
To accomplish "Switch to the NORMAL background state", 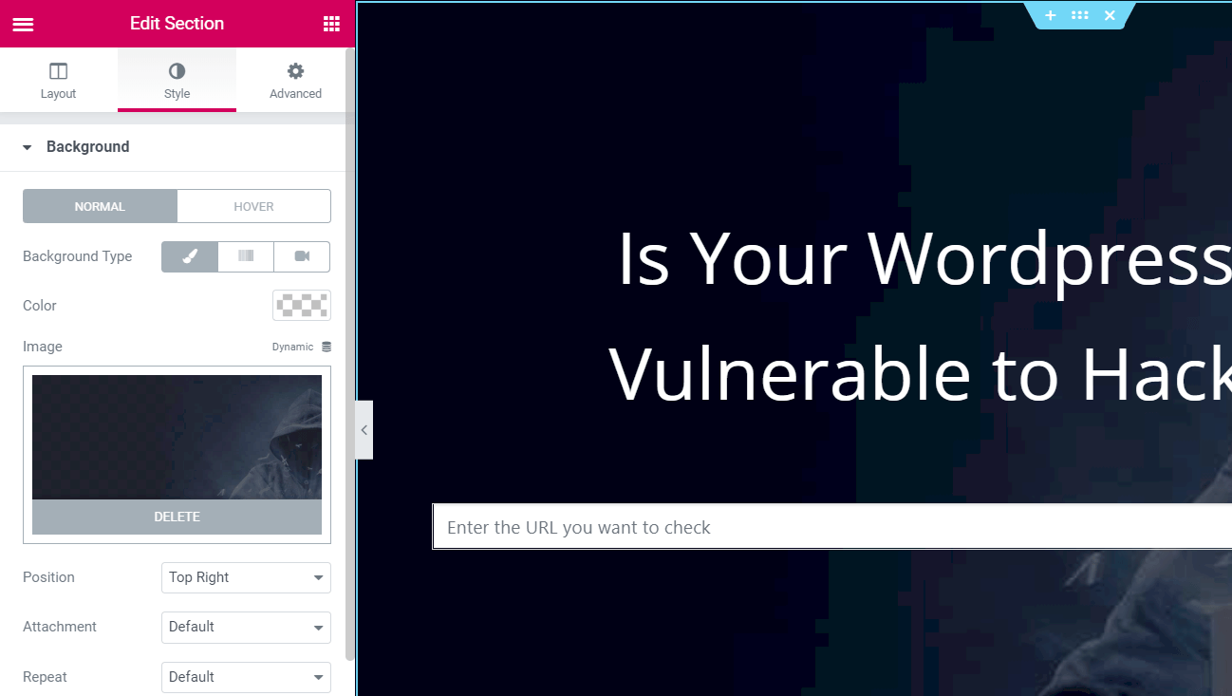I will point(100,206).
